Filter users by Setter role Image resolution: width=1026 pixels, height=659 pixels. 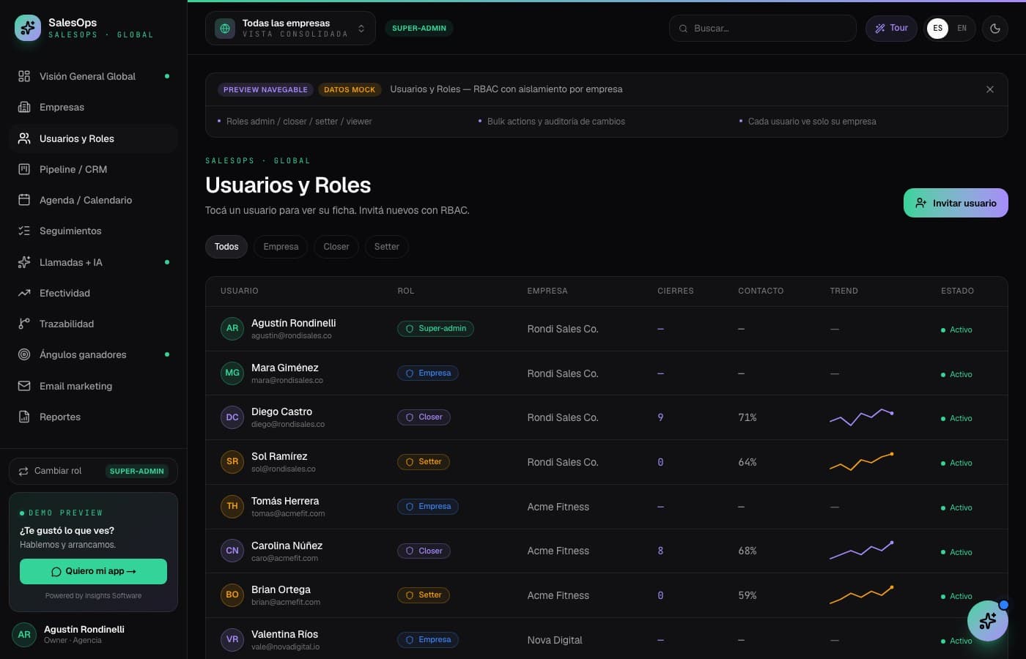tap(387, 247)
